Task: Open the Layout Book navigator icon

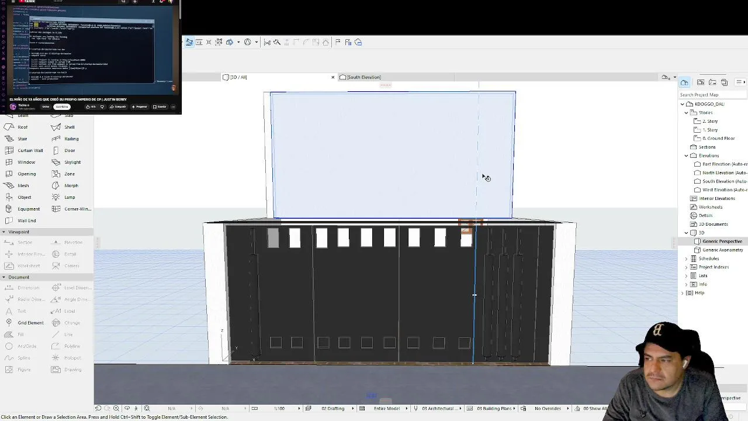Action: (x=713, y=82)
